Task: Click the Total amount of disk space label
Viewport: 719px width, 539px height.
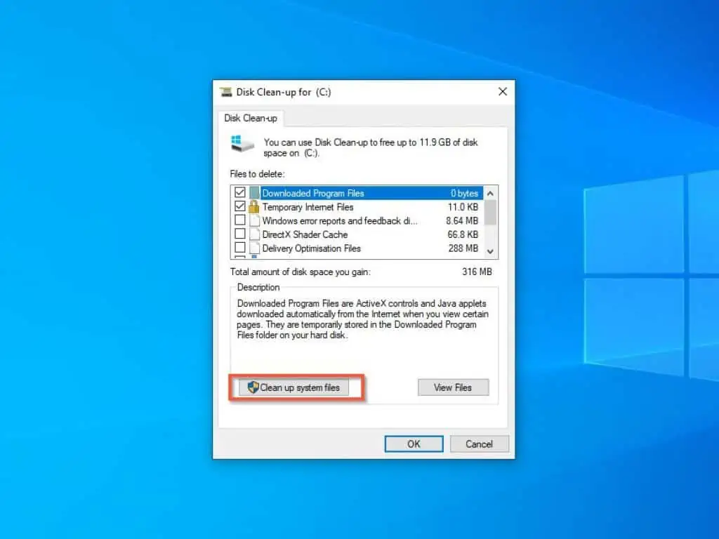Action: pyautogui.click(x=301, y=272)
